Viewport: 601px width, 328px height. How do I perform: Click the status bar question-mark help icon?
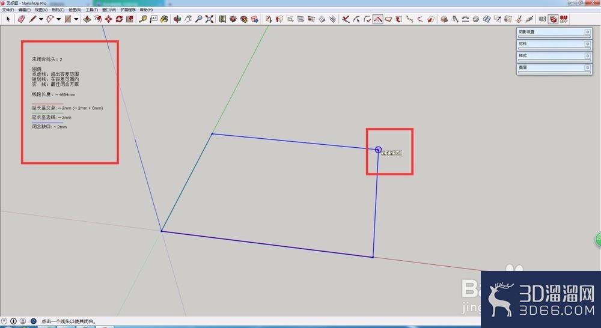(33, 321)
